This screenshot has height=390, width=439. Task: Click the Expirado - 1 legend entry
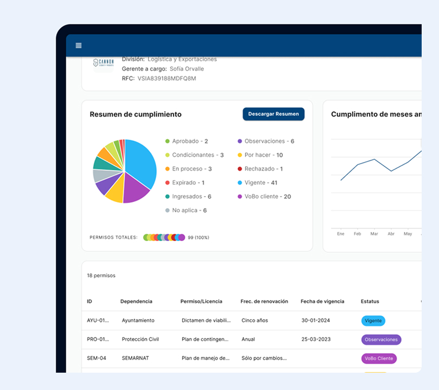click(x=185, y=183)
